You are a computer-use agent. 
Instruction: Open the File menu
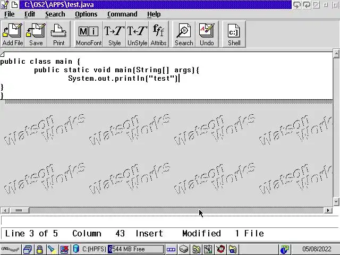point(10,14)
